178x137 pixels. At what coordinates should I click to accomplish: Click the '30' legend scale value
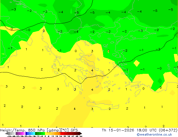coord(65,136)
